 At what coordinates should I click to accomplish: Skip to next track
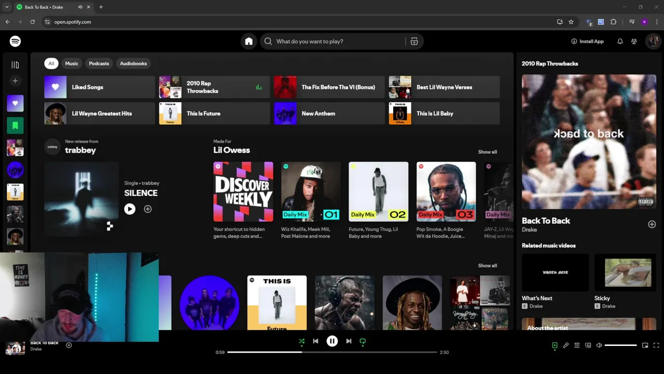(x=349, y=341)
